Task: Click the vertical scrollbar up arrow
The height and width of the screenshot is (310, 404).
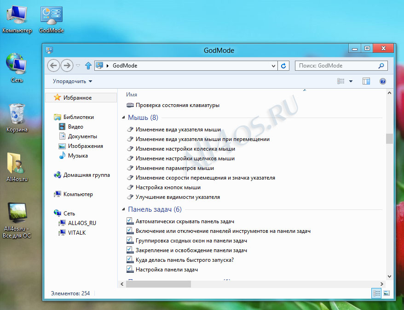Action: click(x=389, y=93)
